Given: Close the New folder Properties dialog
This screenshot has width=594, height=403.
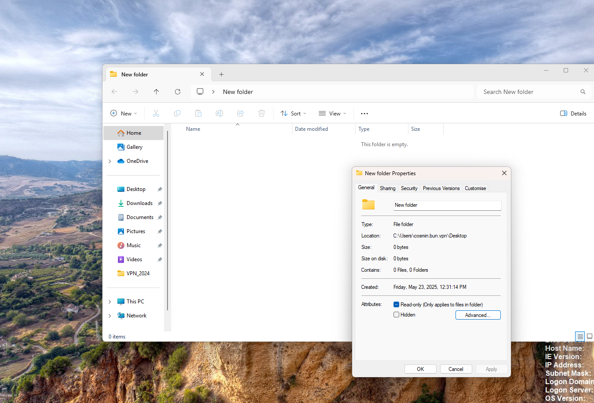Looking at the screenshot, I should (504, 173).
